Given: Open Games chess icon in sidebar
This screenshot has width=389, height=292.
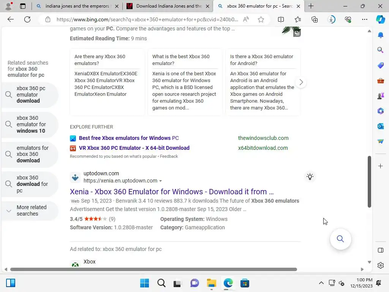Looking at the screenshot, I should 381,95.
